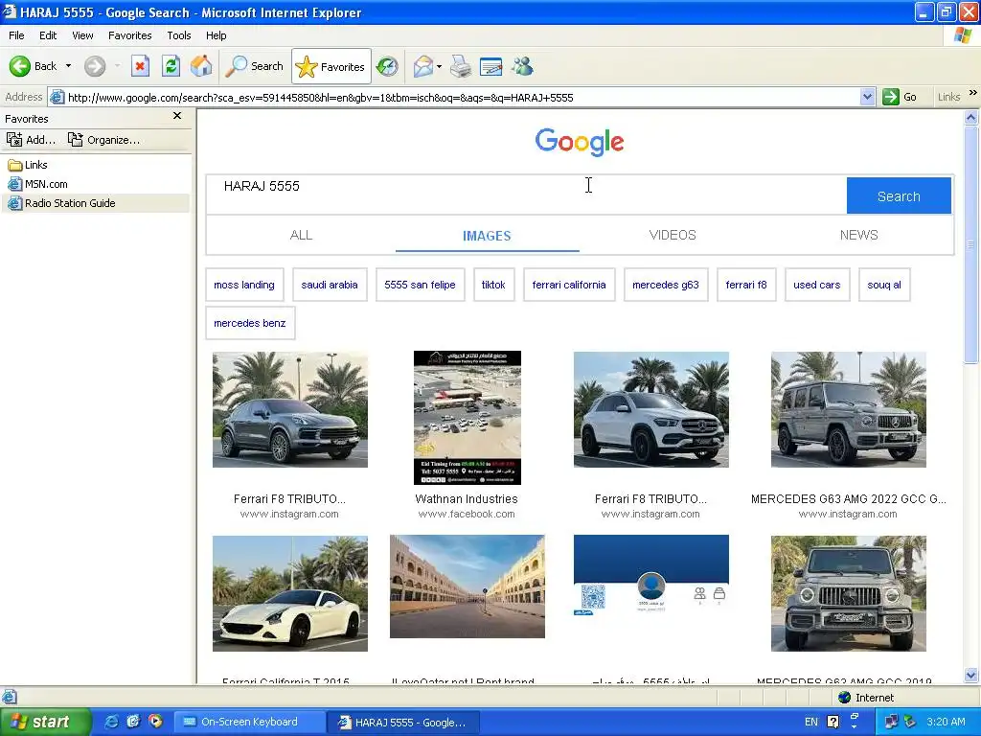
Task: Open the View menu
Action: pos(82,35)
